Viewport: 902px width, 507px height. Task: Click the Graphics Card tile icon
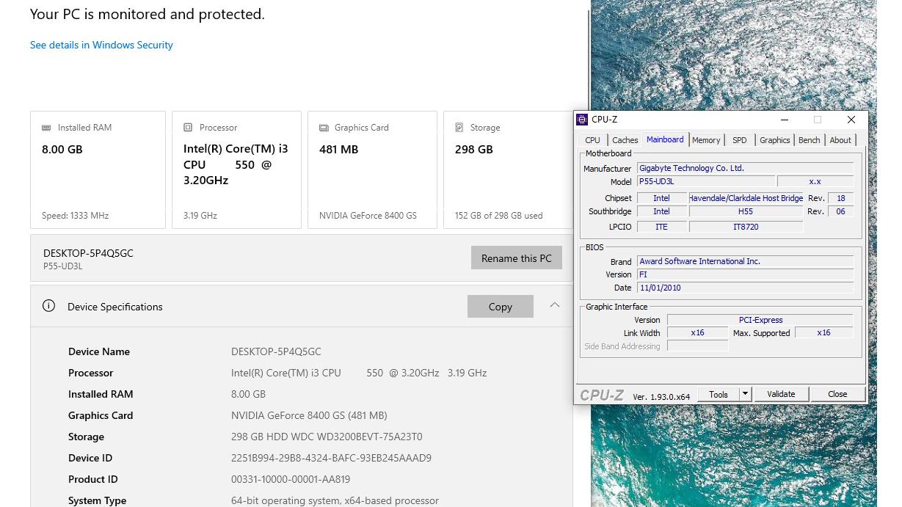(324, 128)
